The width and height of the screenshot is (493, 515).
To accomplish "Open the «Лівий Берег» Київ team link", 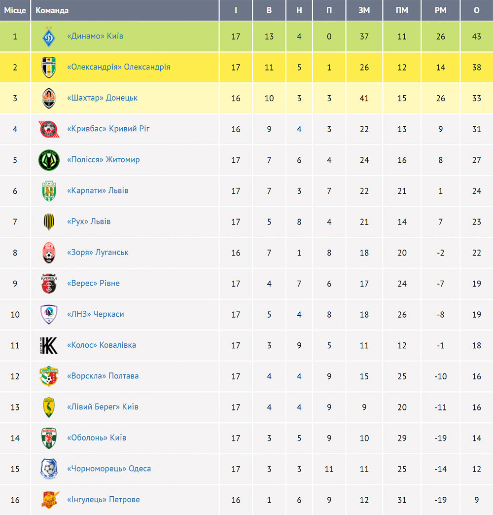I will point(103,406).
